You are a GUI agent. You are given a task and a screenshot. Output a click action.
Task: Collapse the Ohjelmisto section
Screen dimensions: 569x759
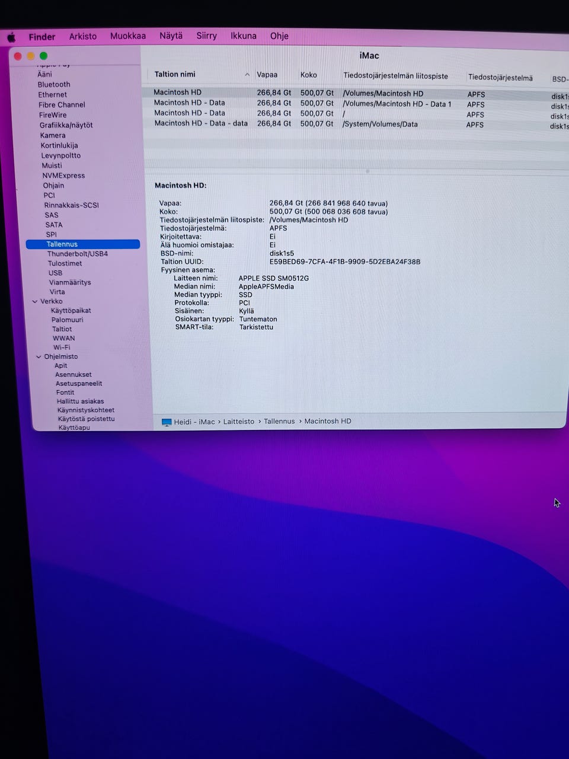[39, 357]
